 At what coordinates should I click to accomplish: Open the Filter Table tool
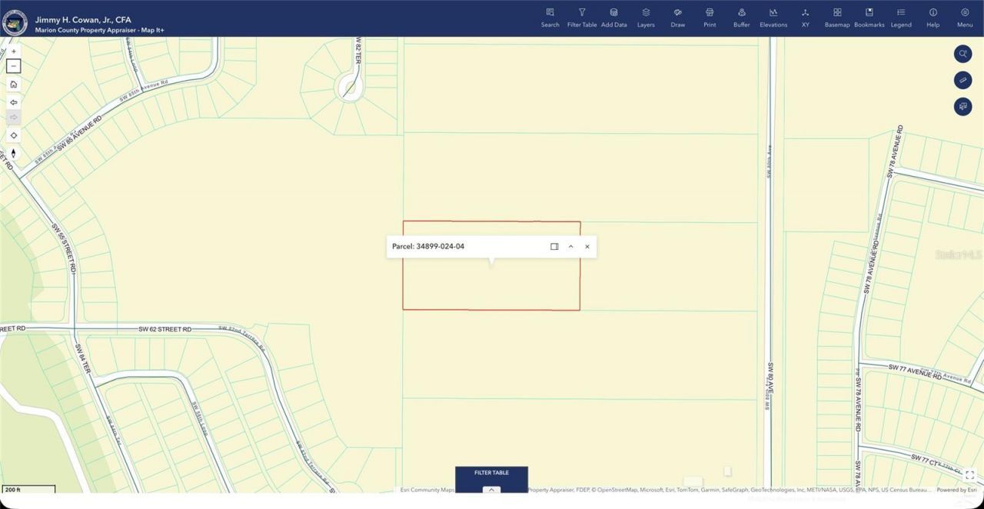582,18
